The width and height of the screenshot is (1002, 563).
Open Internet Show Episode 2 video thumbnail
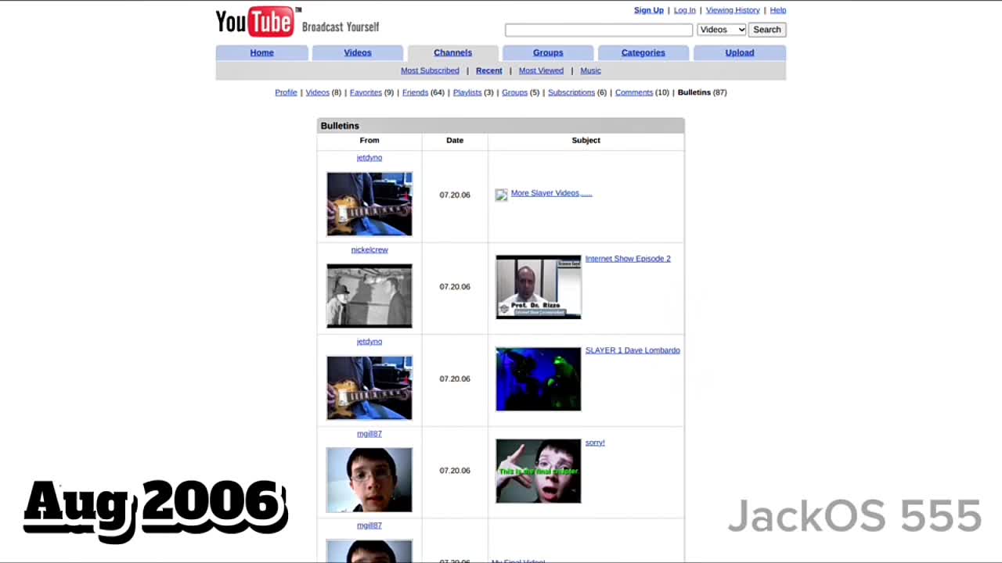tap(539, 287)
